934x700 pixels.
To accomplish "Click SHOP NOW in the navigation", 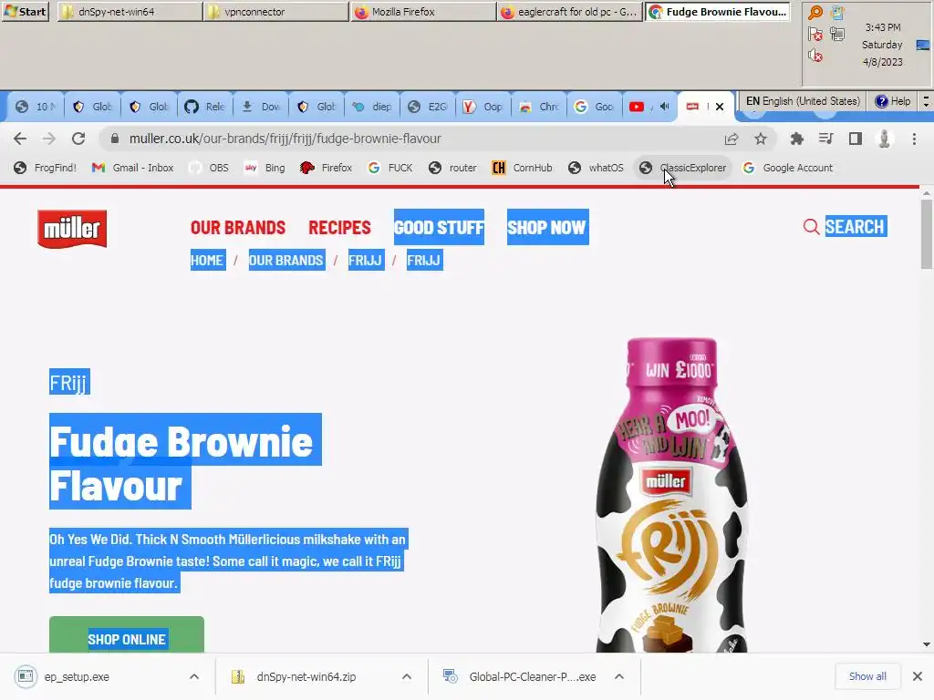I will coord(547,227).
